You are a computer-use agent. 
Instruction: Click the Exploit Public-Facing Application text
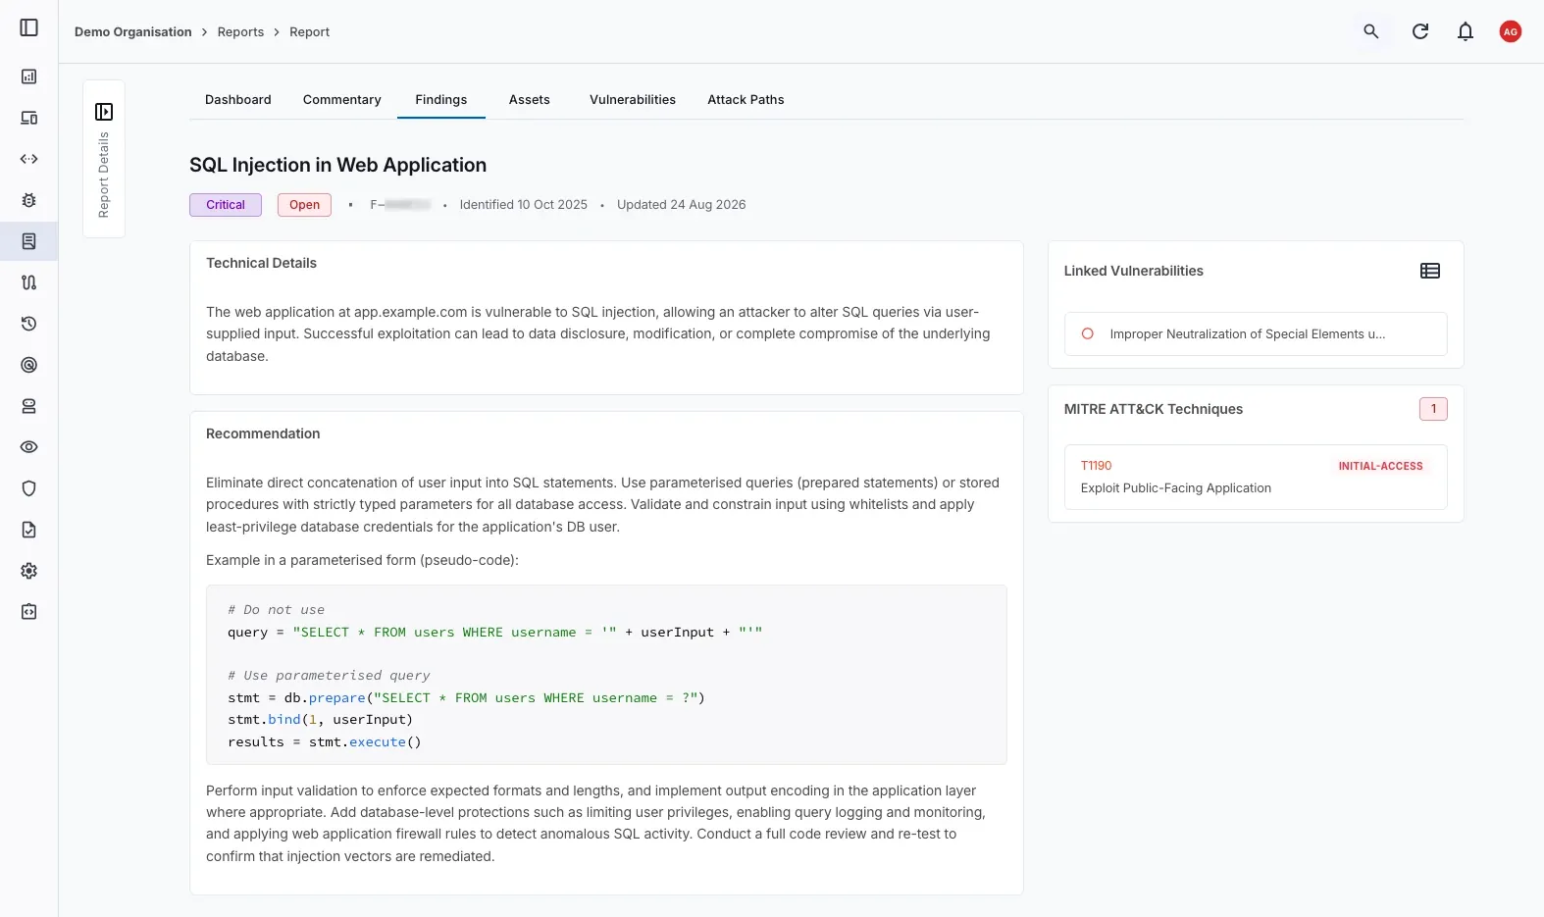(x=1176, y=488)
